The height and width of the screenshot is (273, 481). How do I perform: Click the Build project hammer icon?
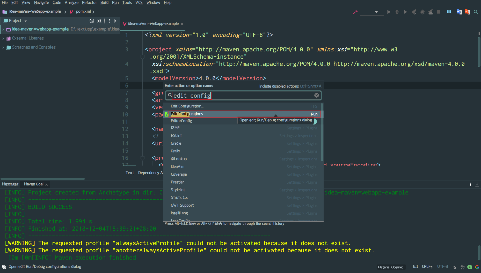355,12
